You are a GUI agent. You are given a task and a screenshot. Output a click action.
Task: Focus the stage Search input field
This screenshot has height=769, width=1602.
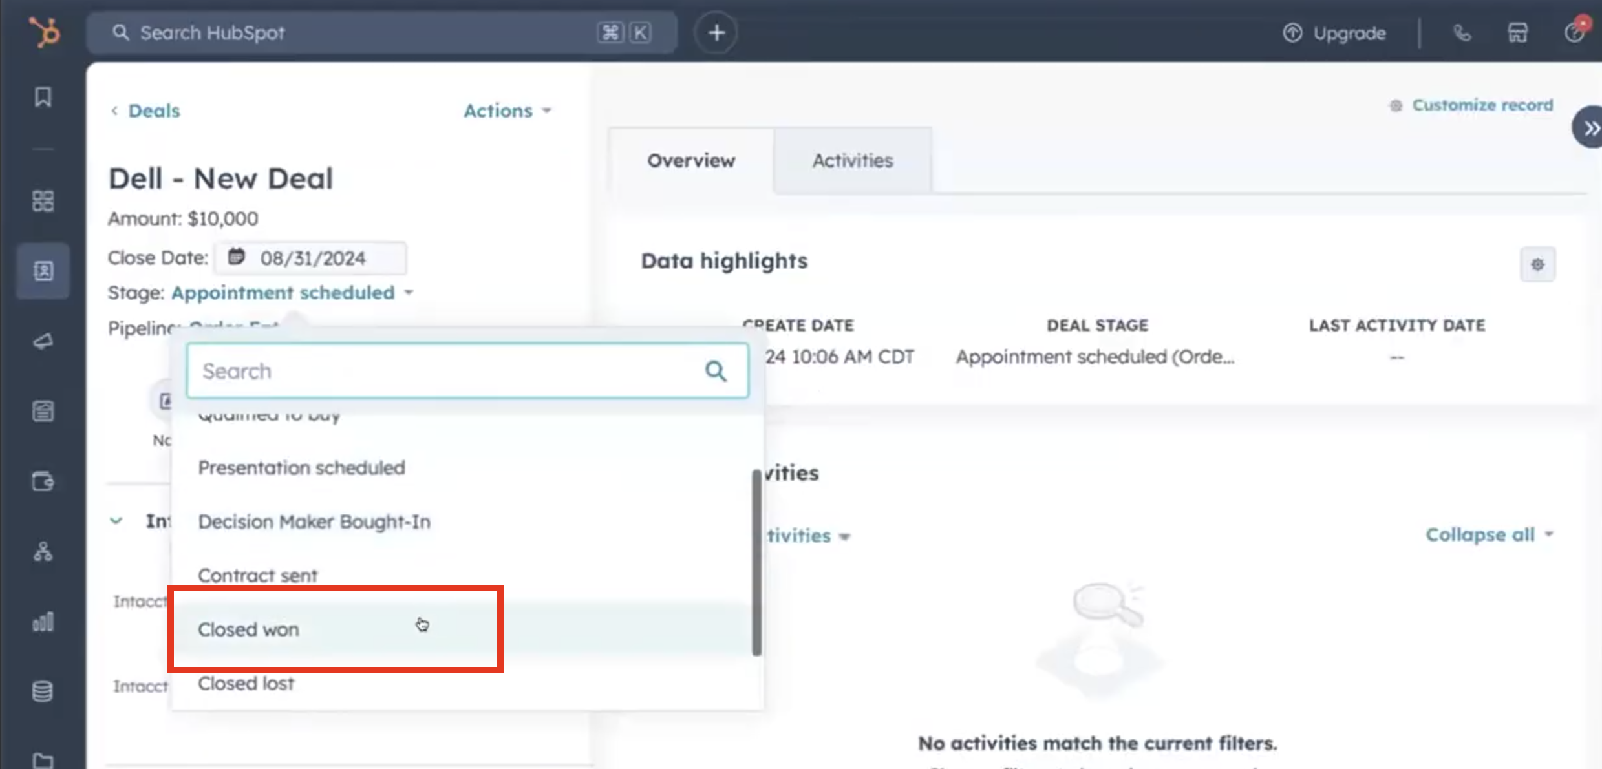467,371
